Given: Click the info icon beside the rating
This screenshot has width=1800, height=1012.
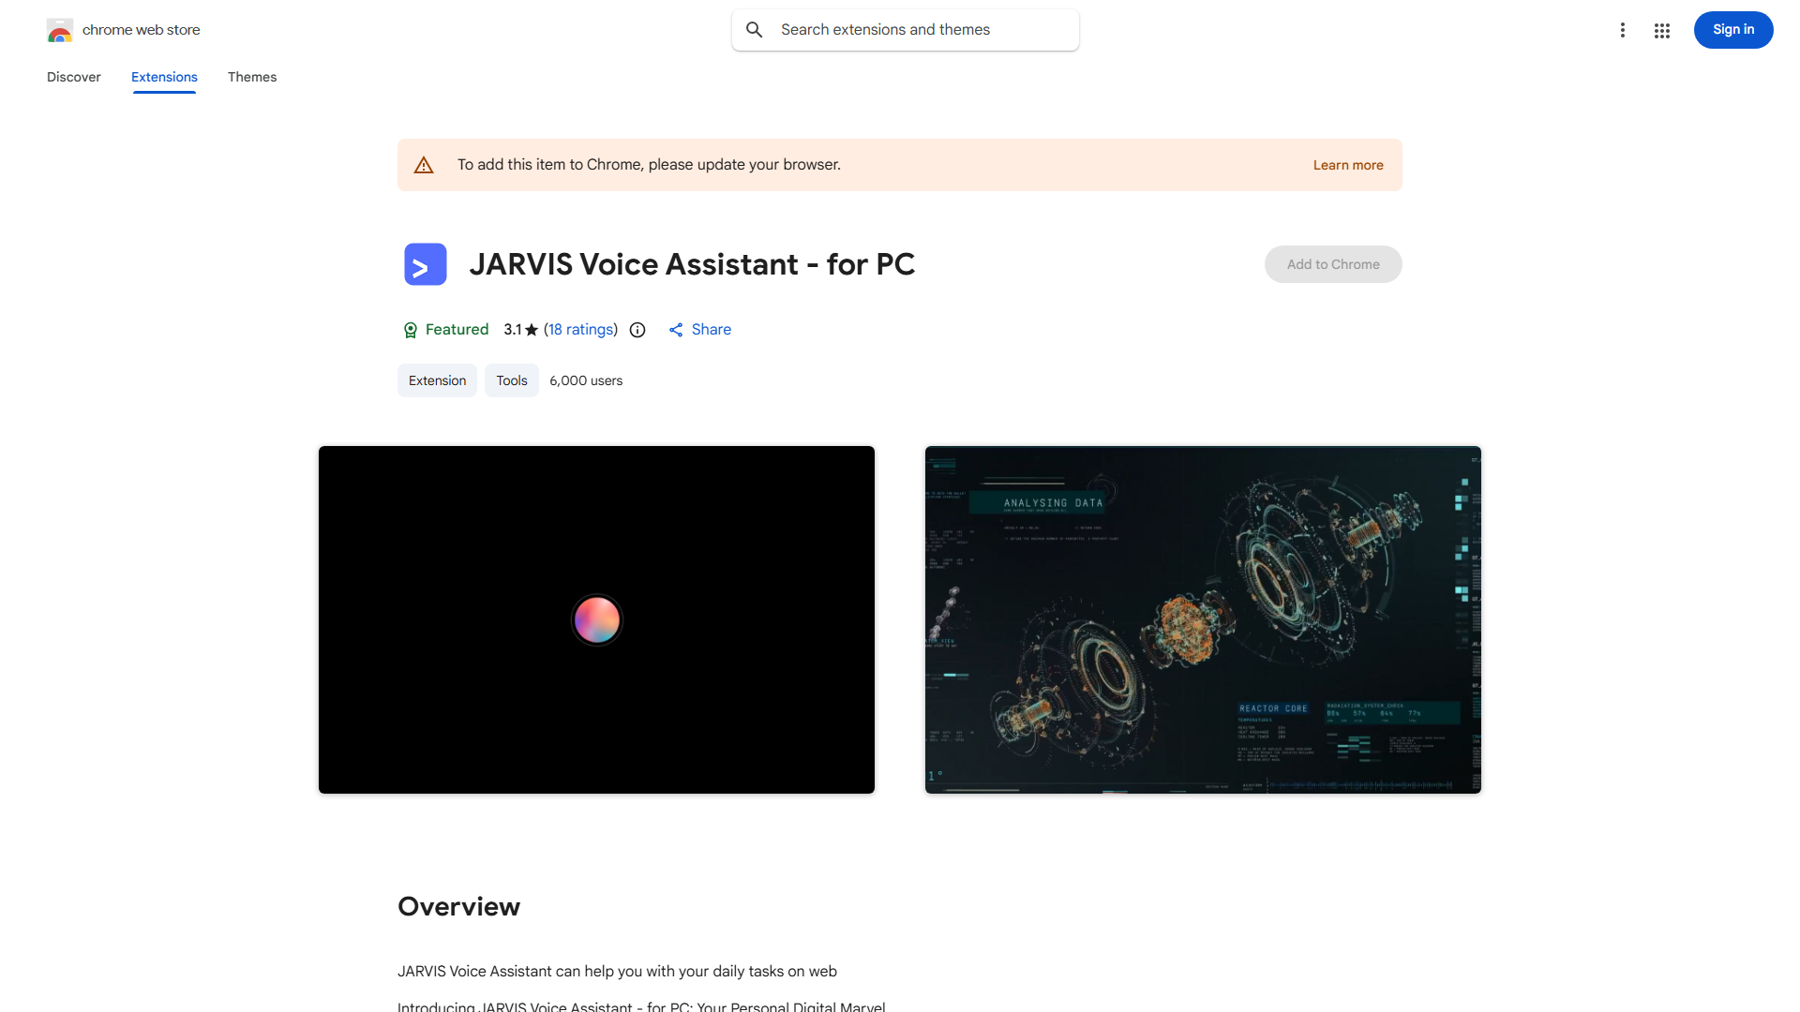Looking at the screenshot, I should 637,330.
